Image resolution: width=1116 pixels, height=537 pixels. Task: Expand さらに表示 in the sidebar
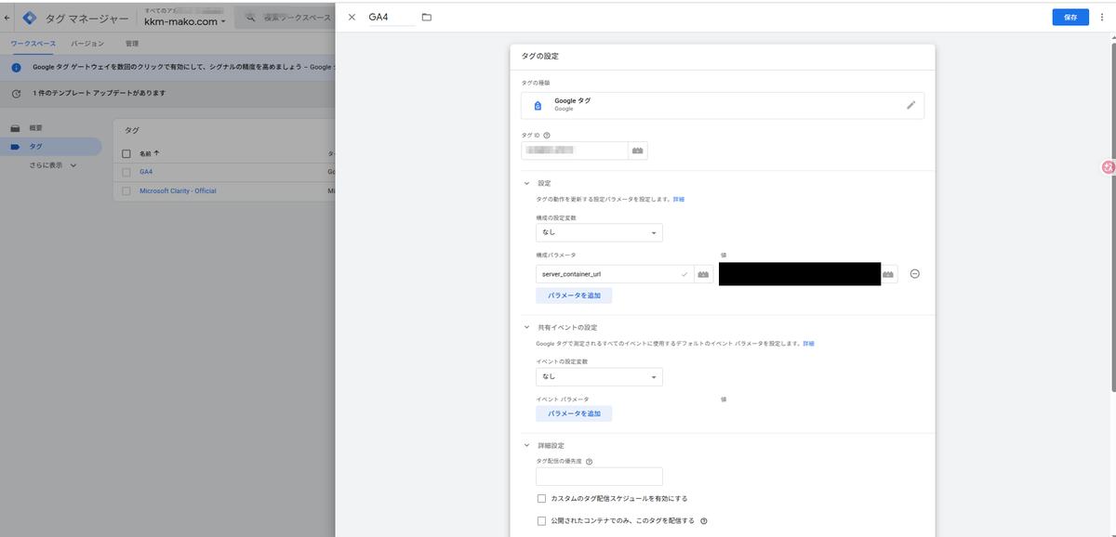[x=53, y=165]
